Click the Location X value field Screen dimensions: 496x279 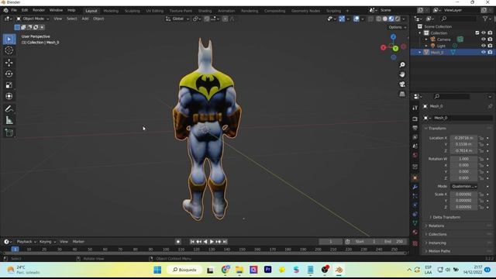coord(463,138)
